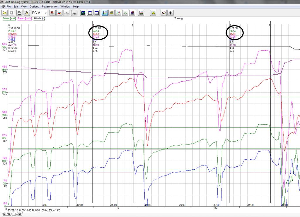Switch to the yellow-background graph view icon
Image resolution: width=300 pixels, height=217 pixels.
(112, 13)
